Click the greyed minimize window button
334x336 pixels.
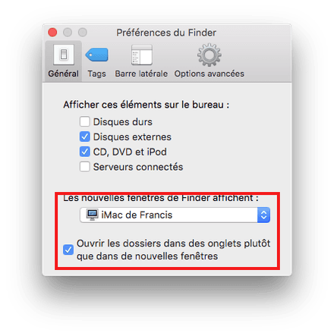[68, 33]
